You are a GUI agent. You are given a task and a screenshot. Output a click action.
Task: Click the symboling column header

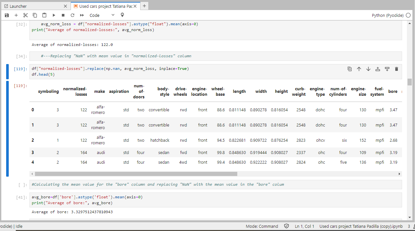tap(49, 92)
